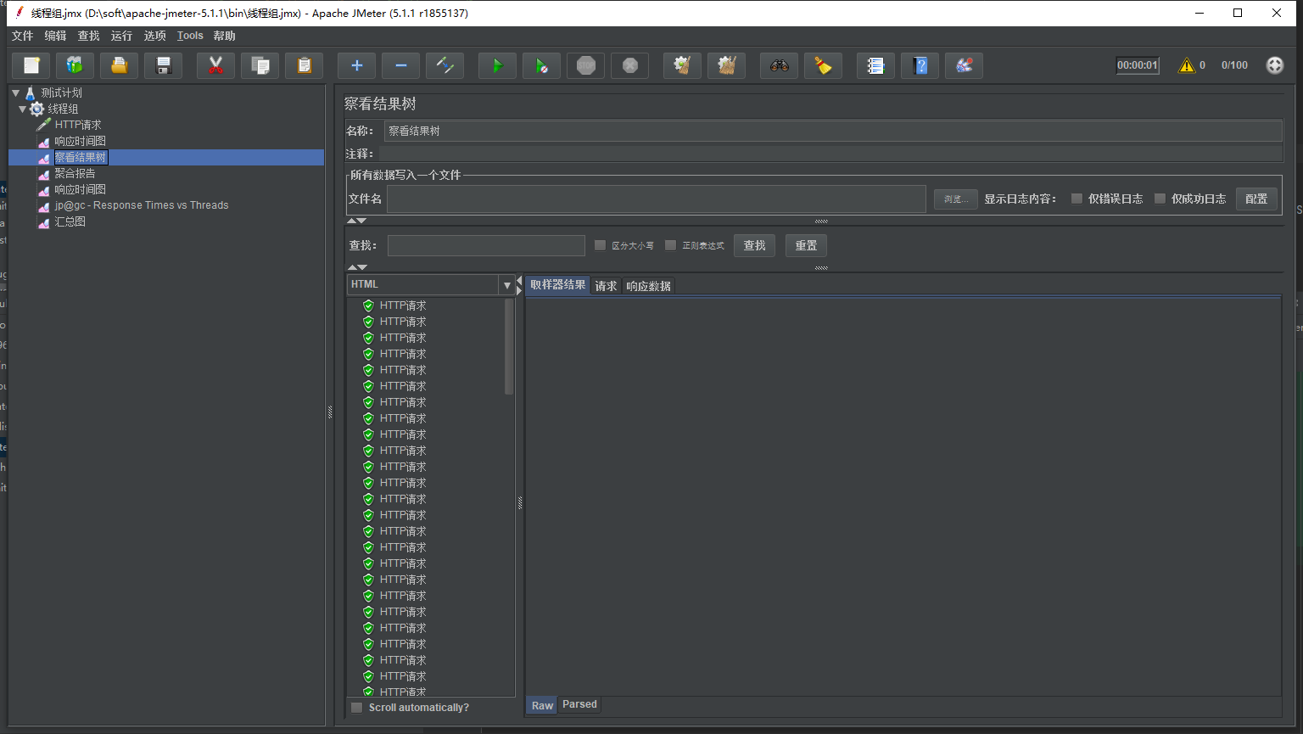Click the 查找 search button
The width and height of the screenshot is (1303, 734).
[x=754, y=245]
